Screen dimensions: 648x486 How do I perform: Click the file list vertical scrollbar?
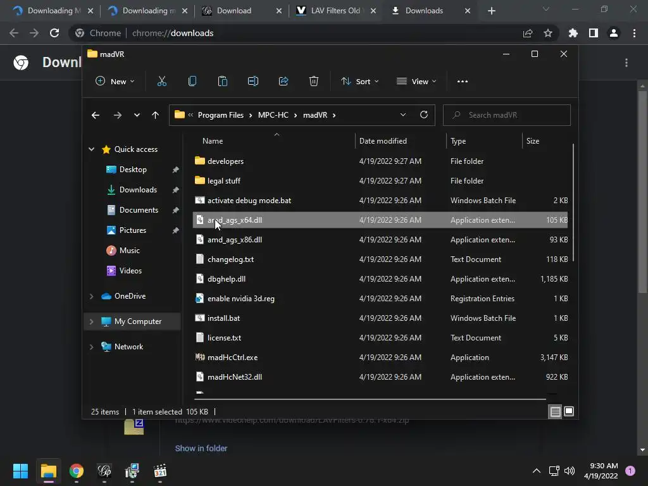[x=573, y=202]
